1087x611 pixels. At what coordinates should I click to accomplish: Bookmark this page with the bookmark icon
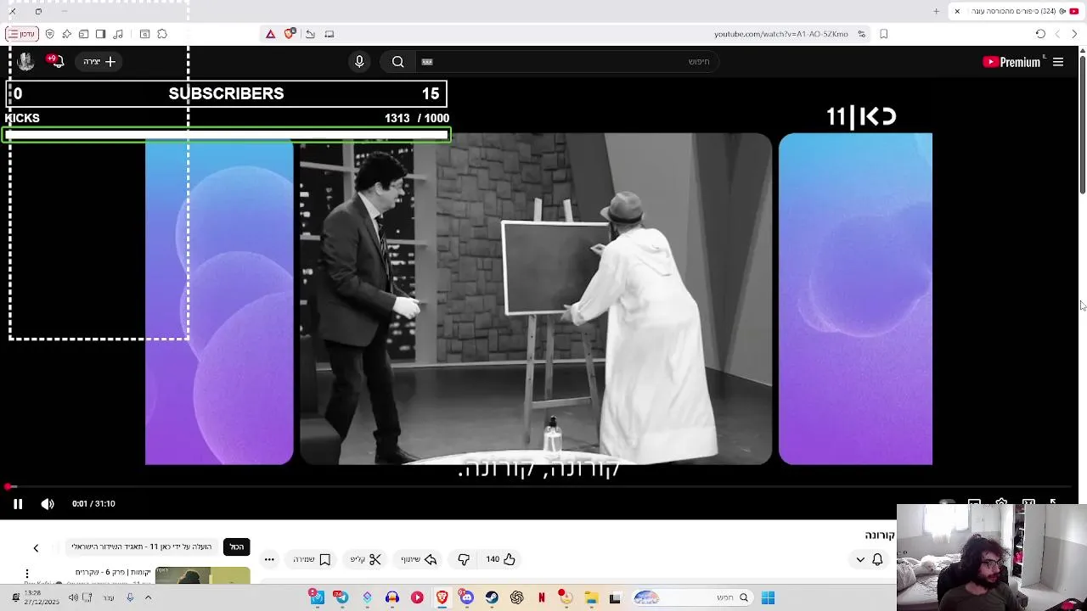884,34
